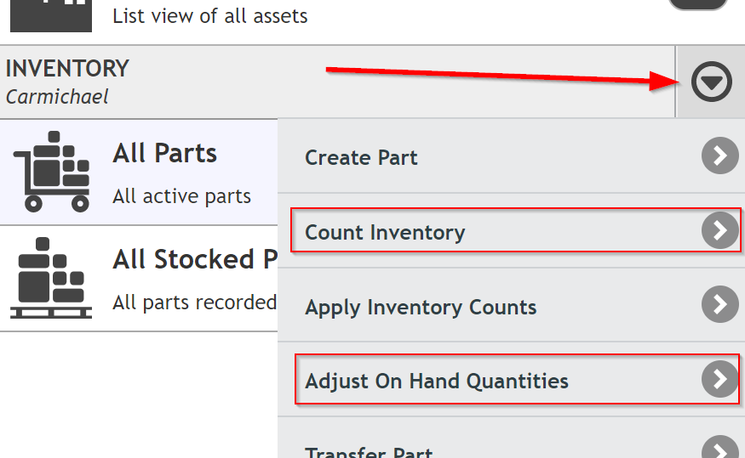The image size is (745, 458).
Task: Click the All active parts subtitle
Action: tap(181, 196)
